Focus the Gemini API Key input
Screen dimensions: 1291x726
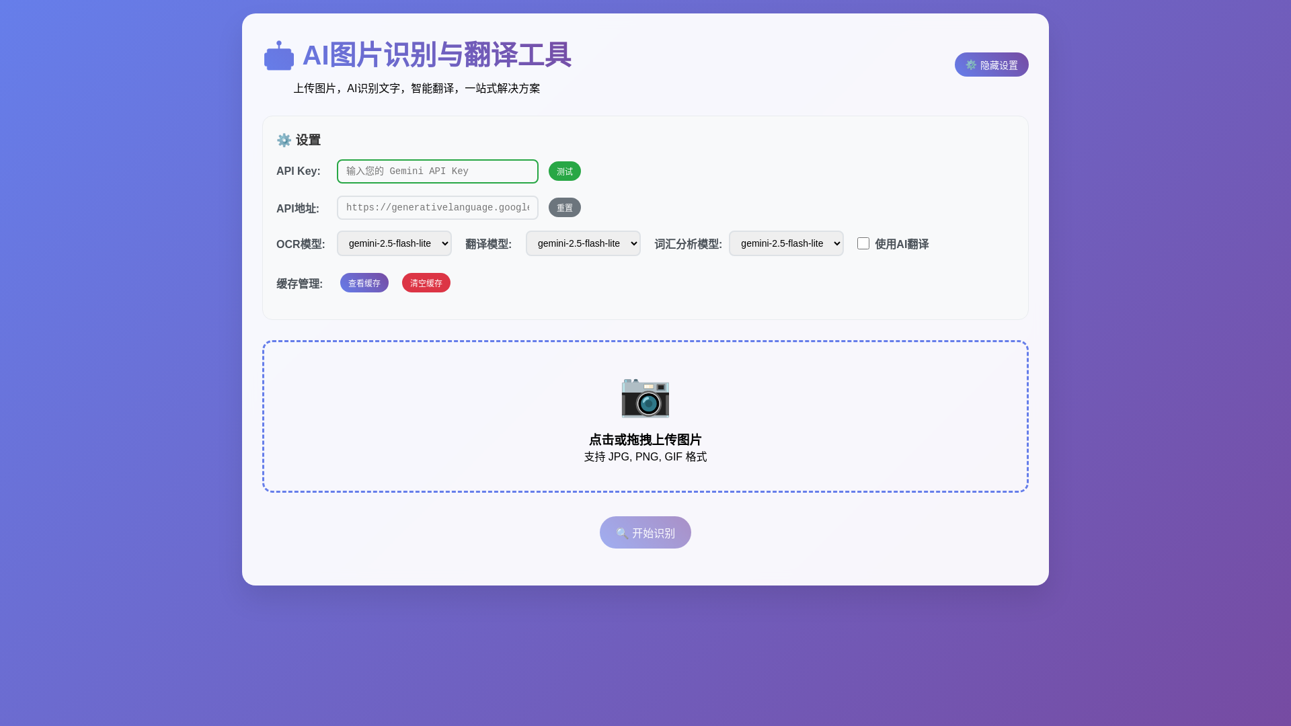click(438, 171)
